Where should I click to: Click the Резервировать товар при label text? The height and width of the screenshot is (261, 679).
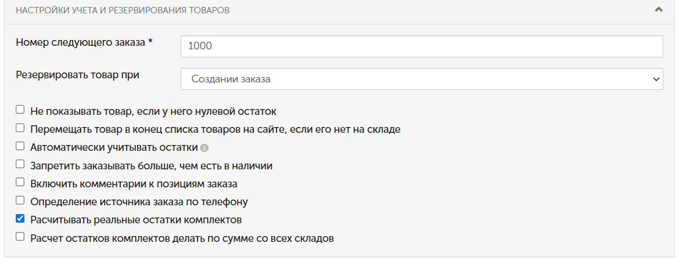pyautogui.click(x=77, y=75)
